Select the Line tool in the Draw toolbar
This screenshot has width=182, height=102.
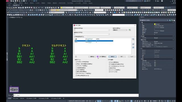coord(8,10)
